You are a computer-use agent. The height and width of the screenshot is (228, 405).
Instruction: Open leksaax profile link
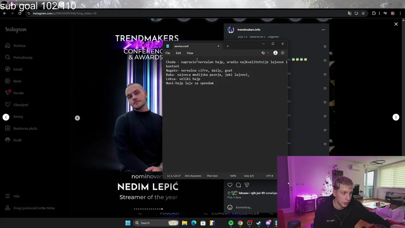click(x=244, y=193)
